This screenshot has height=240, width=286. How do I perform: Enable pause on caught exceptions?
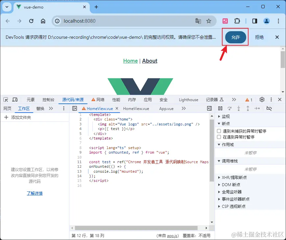click(219, 137)
